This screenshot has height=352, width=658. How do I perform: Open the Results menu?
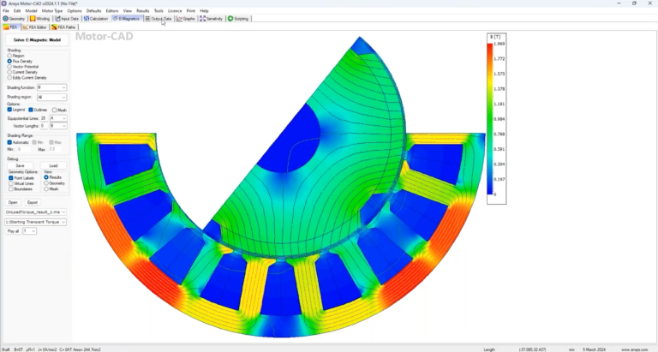click(x=143, y=11)
